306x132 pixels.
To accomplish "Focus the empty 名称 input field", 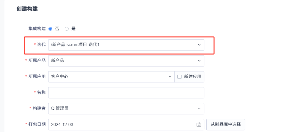I will 126,93.
